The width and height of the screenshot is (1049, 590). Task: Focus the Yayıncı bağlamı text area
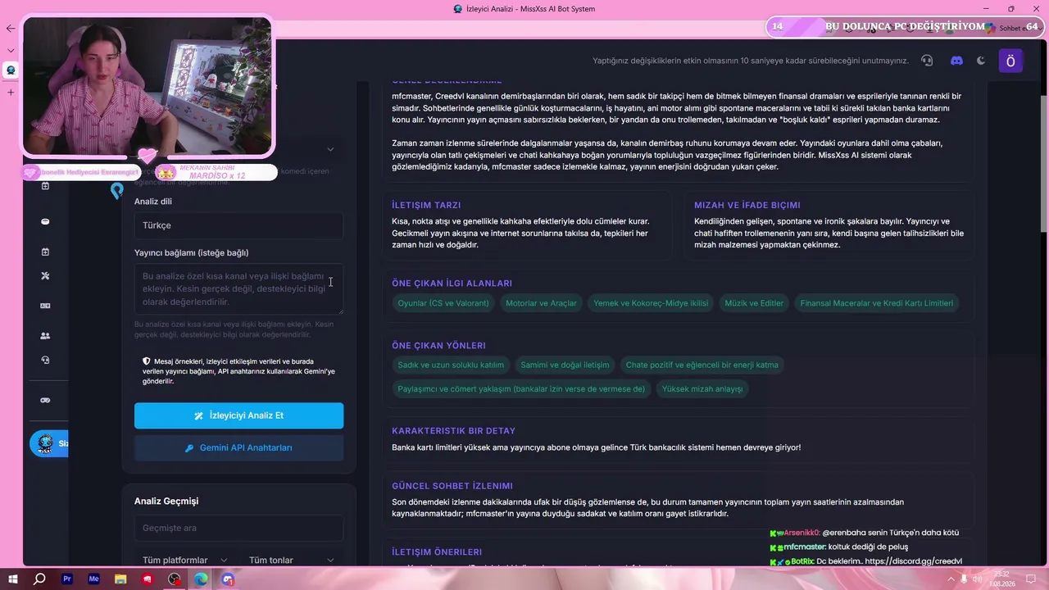[x=238, y=288]
